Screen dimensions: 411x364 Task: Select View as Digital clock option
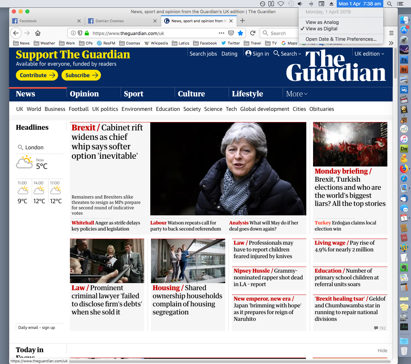pyautogui.click(x=321, y=29)
